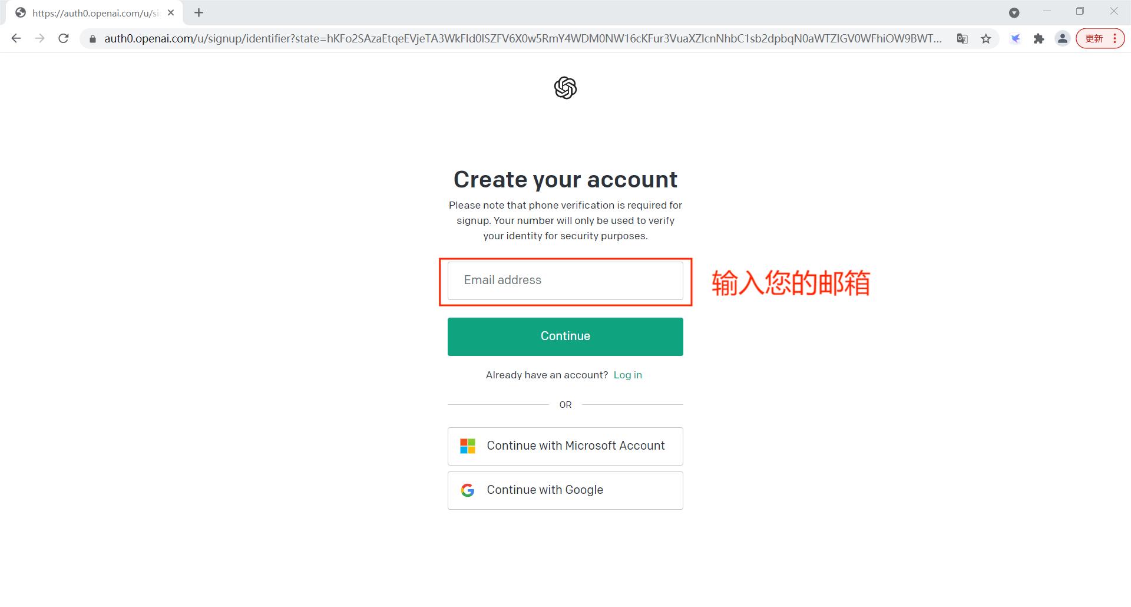The height and width of the screenshot is (607, 1131).
Task: Choose Continue with Google
Action: 565,490
